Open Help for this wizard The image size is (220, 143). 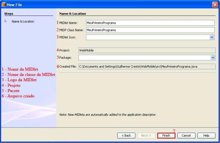(x=206, y=135)
